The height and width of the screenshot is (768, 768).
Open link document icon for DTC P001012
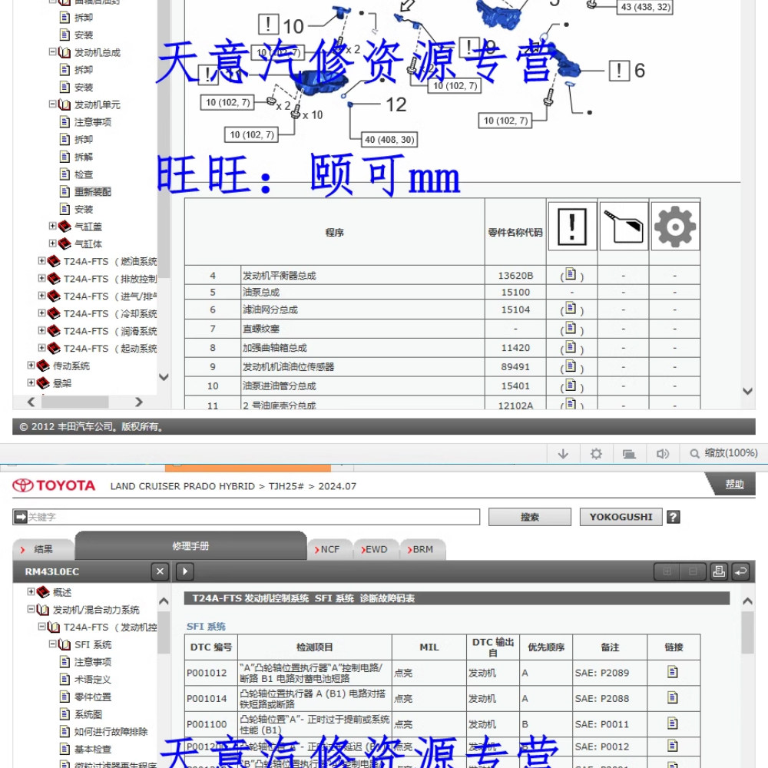[x=673, y=671]
